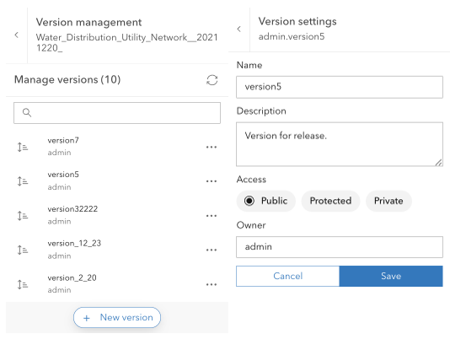Click the New version button
The image size is (450, 339).
pos(117,317)
